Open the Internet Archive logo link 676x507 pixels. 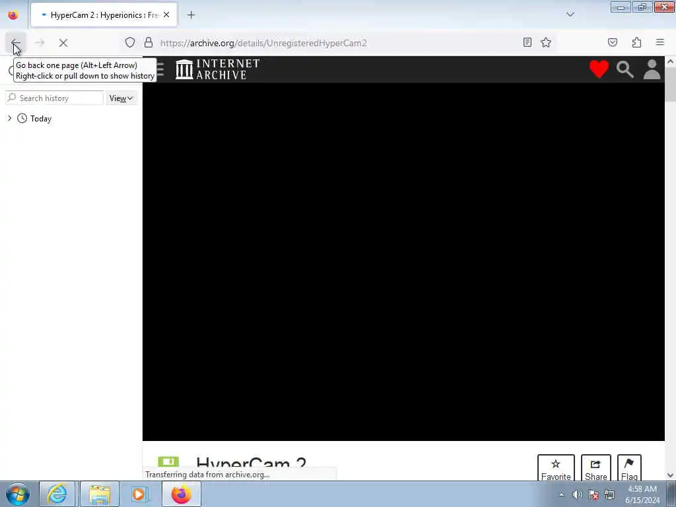click(218, 69)
